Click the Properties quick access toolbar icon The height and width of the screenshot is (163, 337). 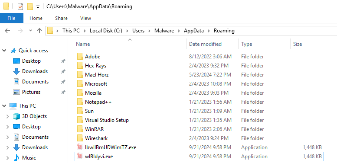(20, 6)
